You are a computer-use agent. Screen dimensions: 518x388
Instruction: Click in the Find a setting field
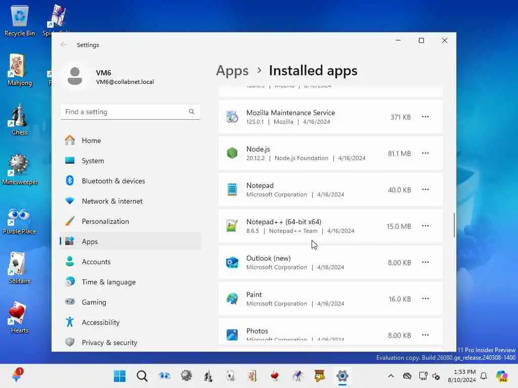coord(131,112)
